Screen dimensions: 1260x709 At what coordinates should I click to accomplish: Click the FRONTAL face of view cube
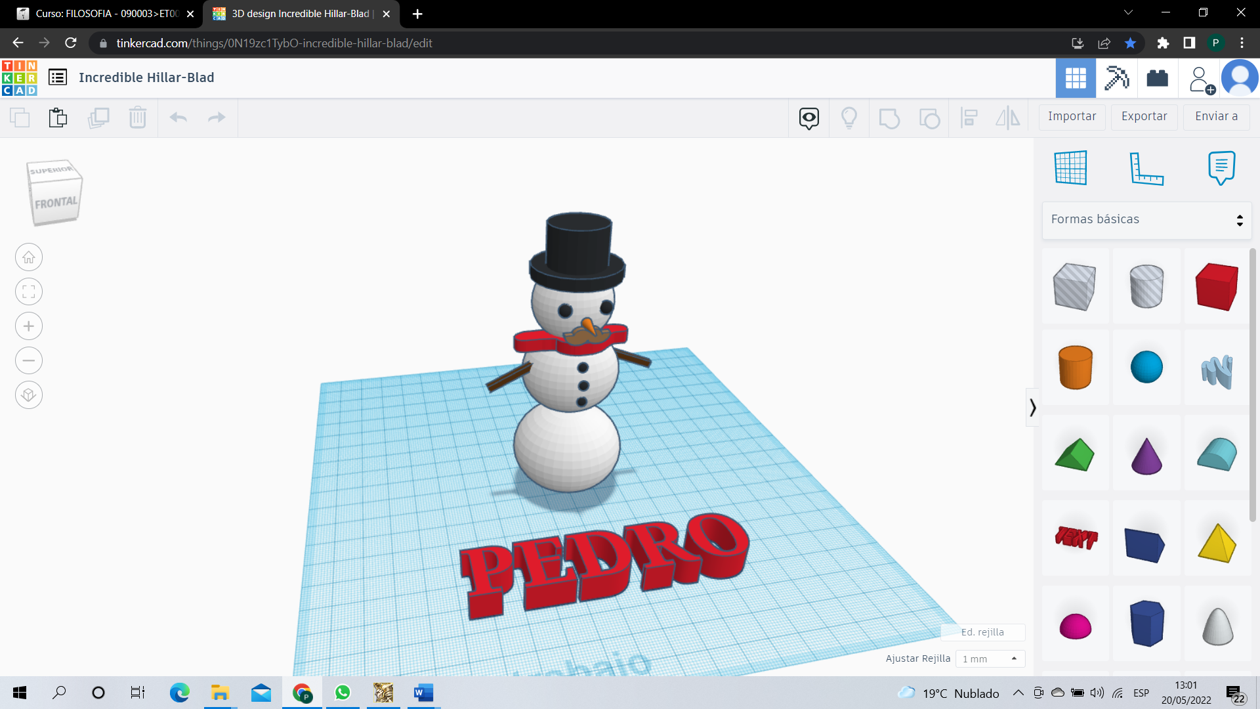(x=56, y=204)
